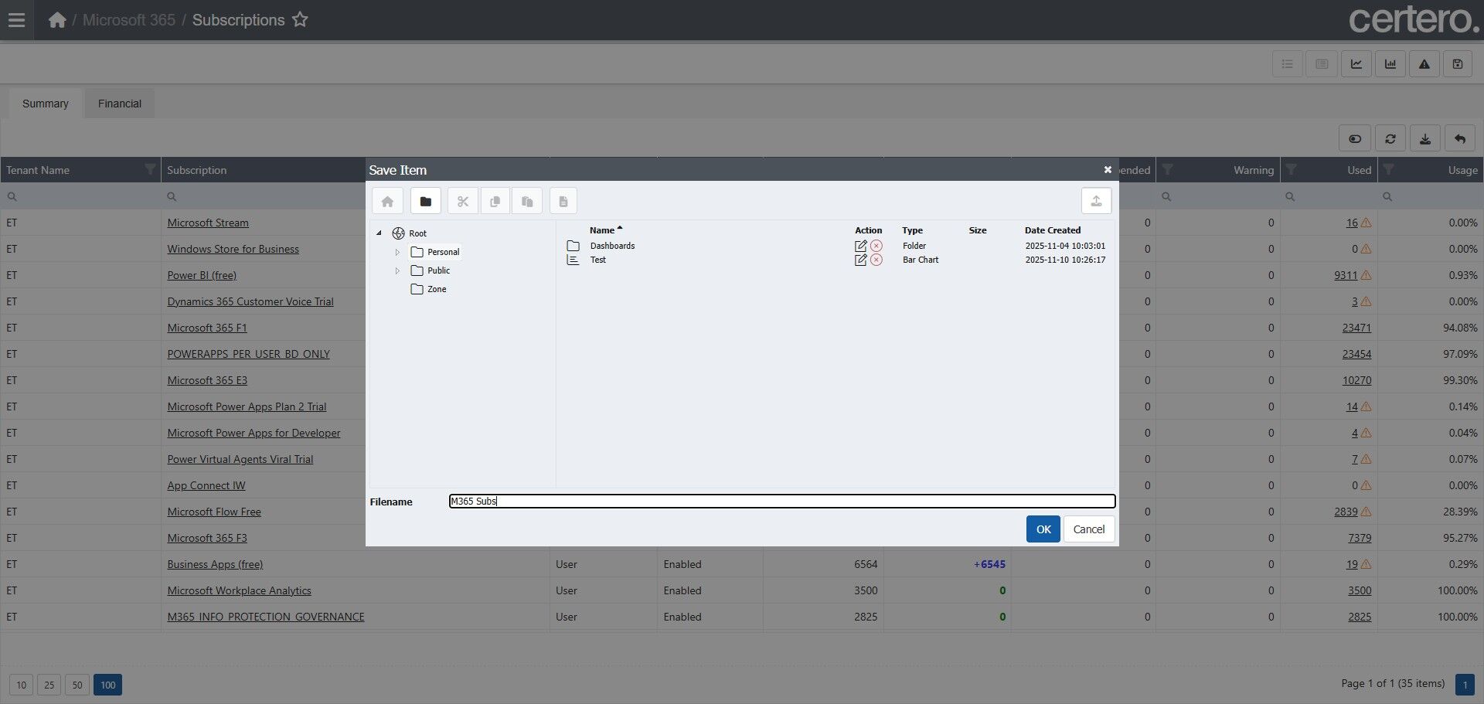Click the alert triangle toolbar icon

coord(1424,64)
